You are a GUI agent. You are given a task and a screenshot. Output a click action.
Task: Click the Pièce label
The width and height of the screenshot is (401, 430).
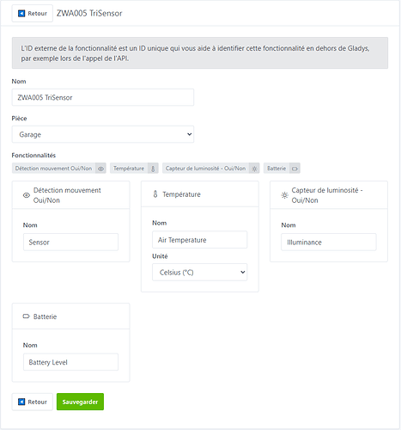point(19,119)
